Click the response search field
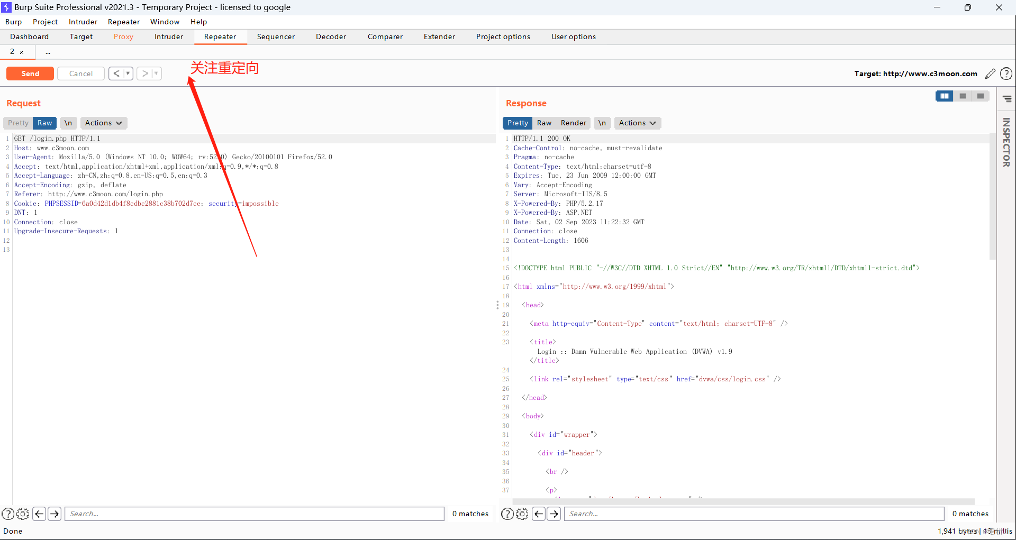Image resolution: width=1016 pixels, height=540 pixels. click(x=754, y=514)
